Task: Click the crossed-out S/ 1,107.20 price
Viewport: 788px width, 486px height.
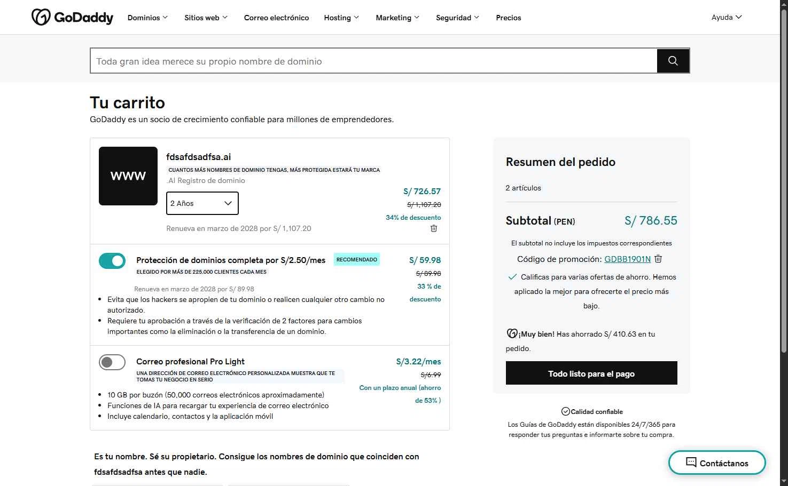Action: tap(424, 204)
